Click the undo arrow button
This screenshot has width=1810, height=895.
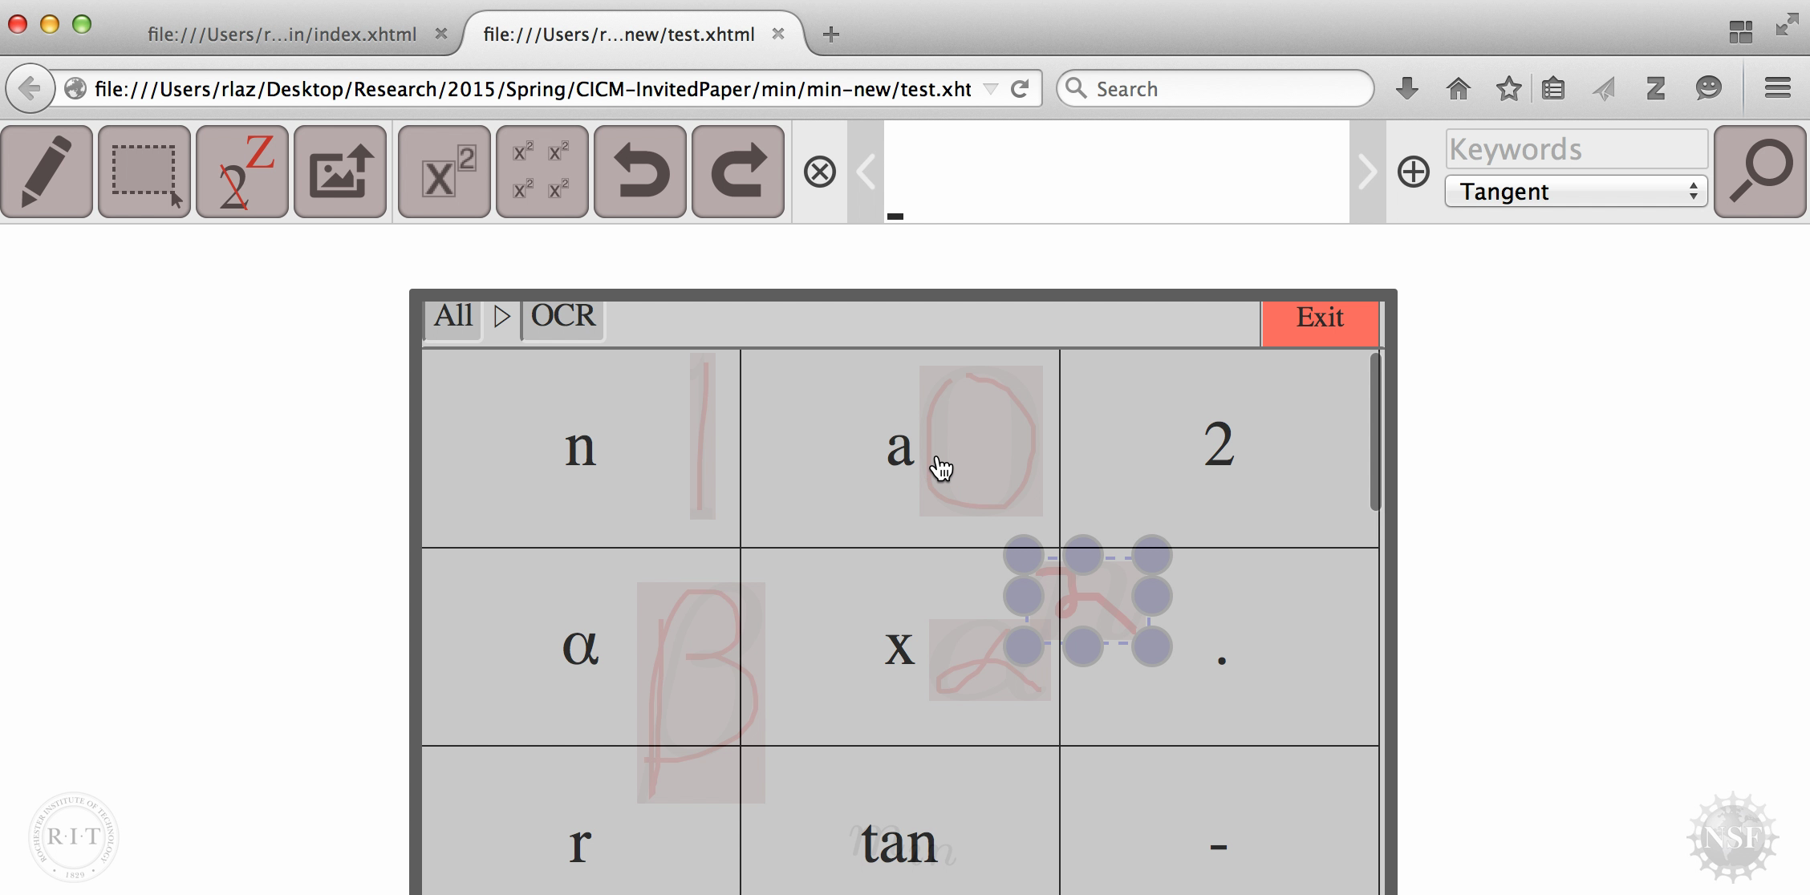point(640,172)
